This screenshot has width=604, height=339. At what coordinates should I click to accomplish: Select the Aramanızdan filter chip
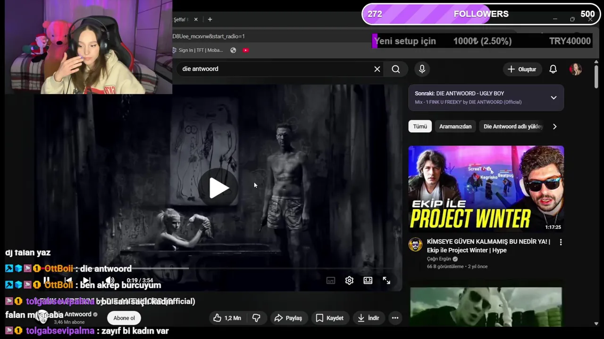(x=455, y=126)
